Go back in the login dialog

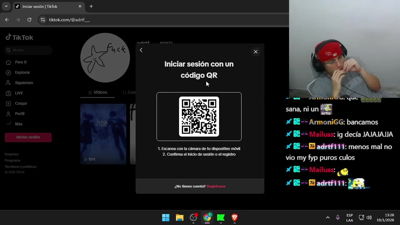[141, 50]
